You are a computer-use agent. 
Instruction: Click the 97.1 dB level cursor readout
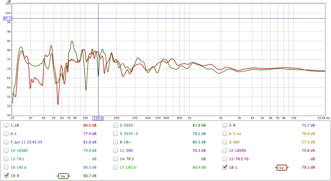[7, 19]
